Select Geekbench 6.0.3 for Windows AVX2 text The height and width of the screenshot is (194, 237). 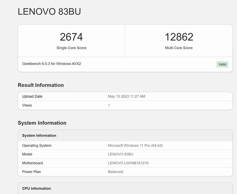(x=51, y=64)
